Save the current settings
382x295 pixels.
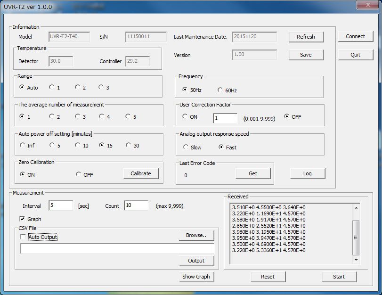[x=306, y=55]
